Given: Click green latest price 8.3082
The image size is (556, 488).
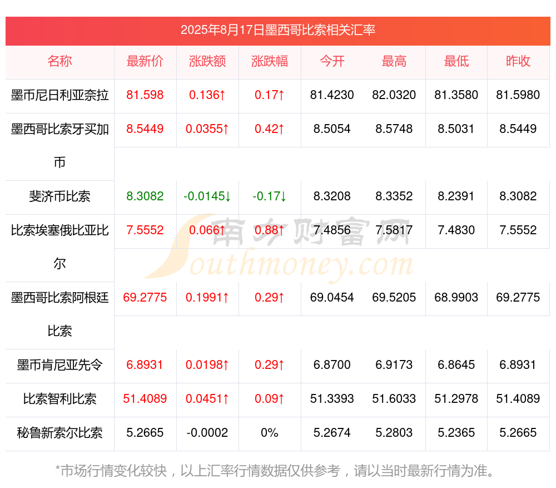Looking at the screenshot, I should [145, 196].
